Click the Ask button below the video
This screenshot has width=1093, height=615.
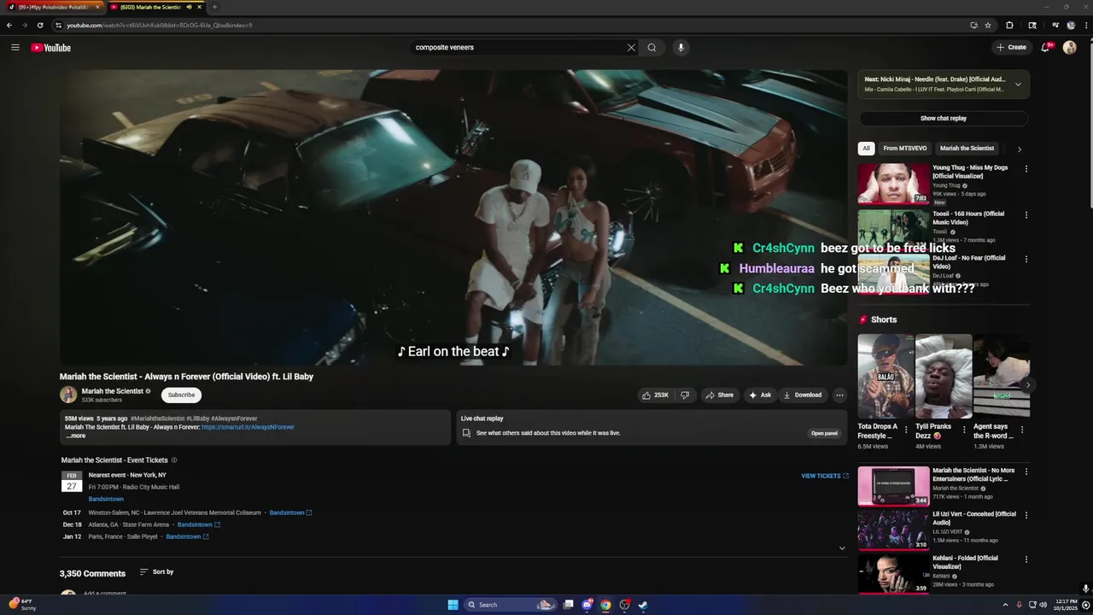(760, 395)
